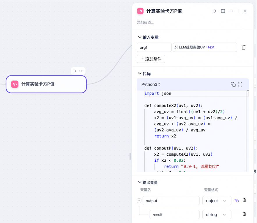
Task: Run the node using the play icon in panel header
Action: click(215, 11)
